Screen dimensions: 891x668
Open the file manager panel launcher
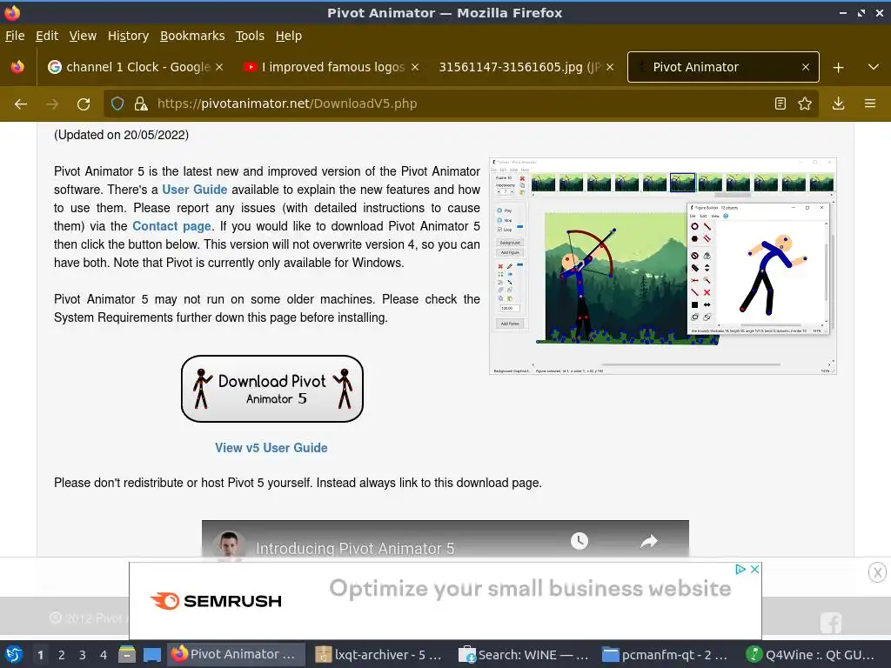click(x=127, y=655)
